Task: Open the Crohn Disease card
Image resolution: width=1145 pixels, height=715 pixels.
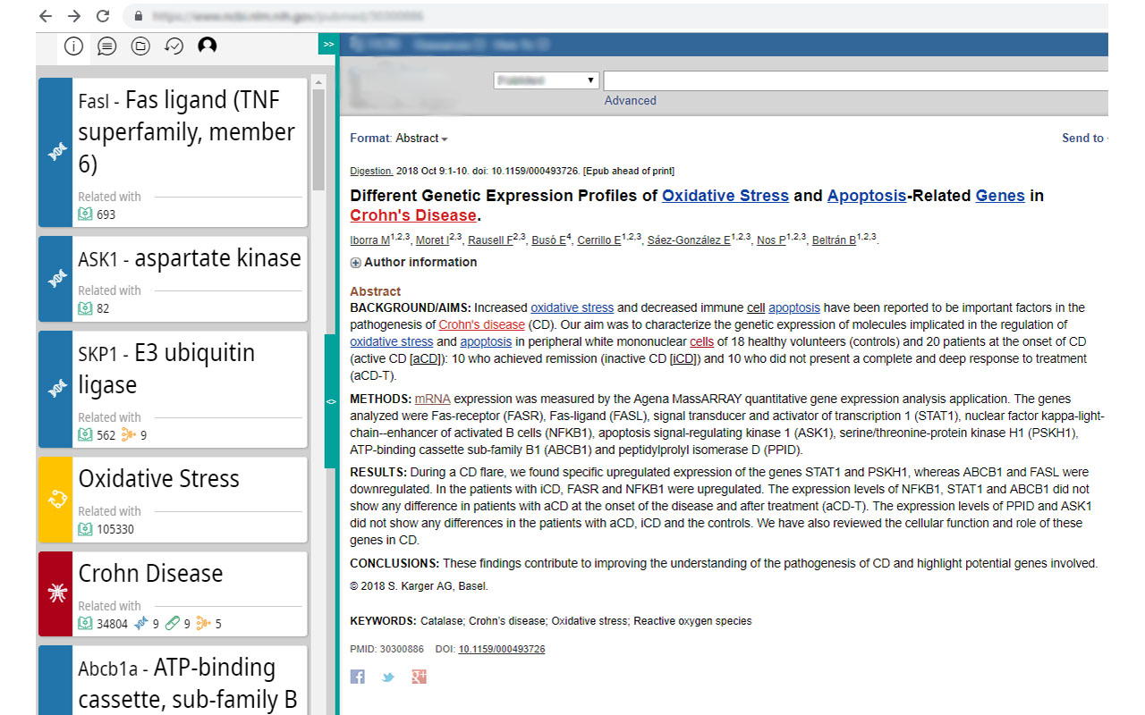Action: point(173,594)
